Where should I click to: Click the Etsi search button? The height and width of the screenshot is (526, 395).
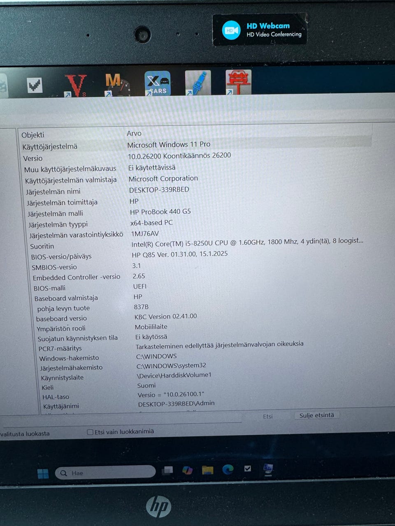click(x=268, y=416)
